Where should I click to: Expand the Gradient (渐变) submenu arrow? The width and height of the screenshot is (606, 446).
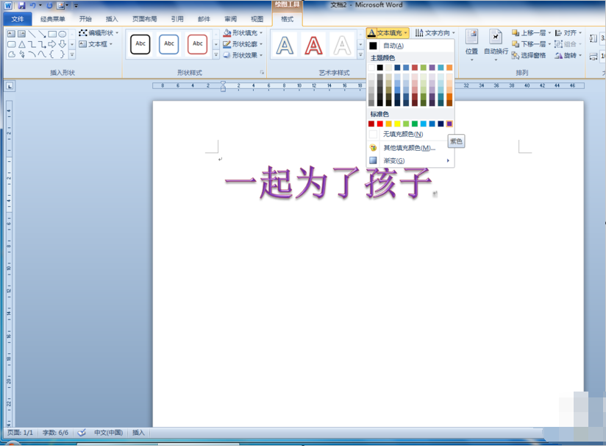448,160
